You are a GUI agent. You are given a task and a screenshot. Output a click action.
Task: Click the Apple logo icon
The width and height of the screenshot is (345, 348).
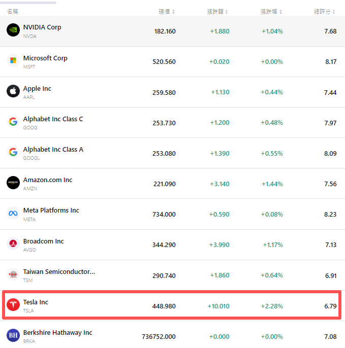tap(13, 91)
